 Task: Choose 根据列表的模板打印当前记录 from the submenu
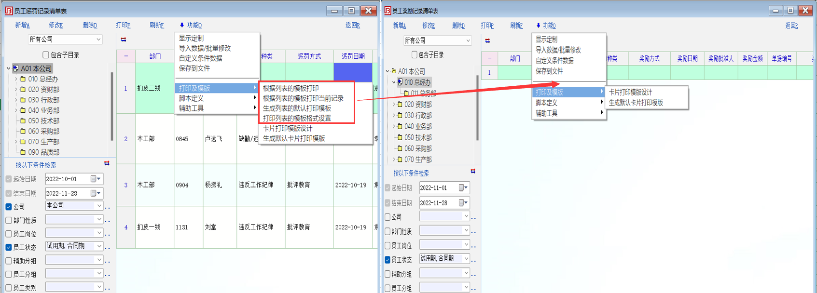point(303,98)
